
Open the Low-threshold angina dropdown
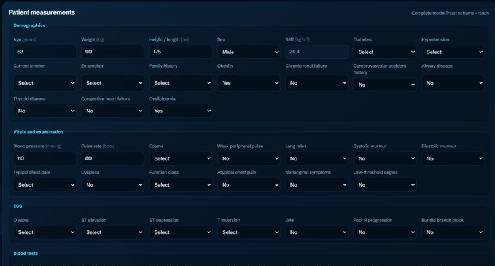385,184
